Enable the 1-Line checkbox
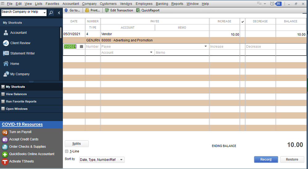This screenshot has width=308, height=169. 67,151
